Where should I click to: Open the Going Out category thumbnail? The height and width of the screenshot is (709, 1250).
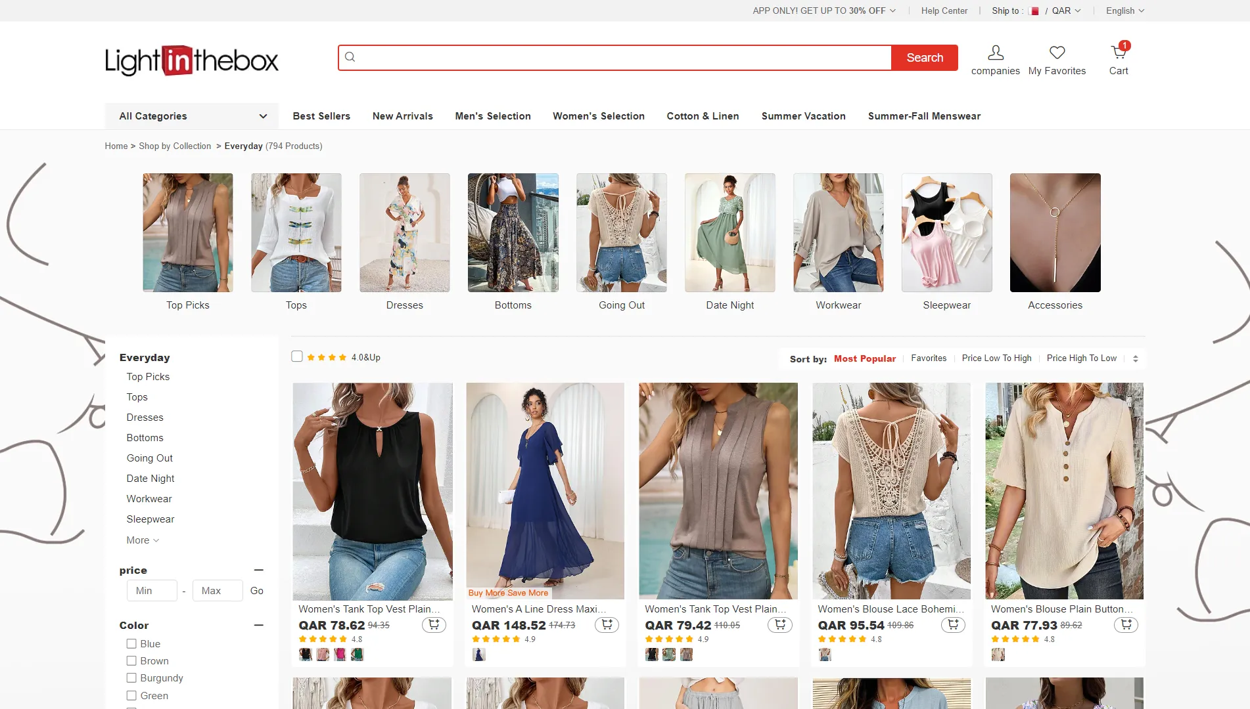tap(622, 233)
